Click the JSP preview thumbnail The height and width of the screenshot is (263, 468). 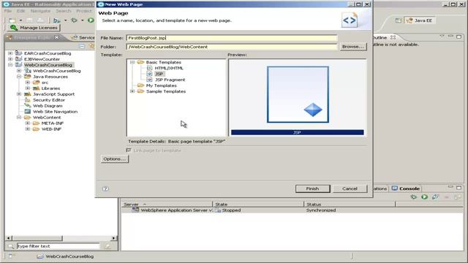[298, 94]
